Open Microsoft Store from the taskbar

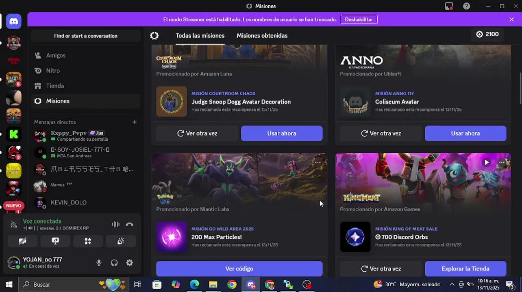point(157,285)
